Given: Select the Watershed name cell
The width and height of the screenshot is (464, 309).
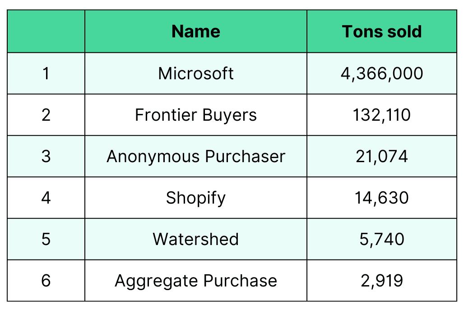Looking at the screenshot, I should click(196, 239).
